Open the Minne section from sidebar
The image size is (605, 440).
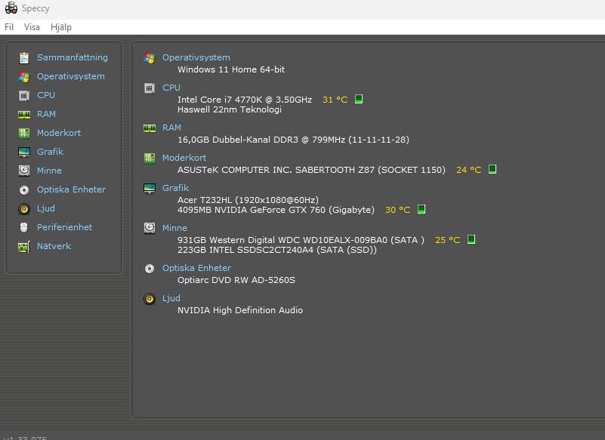(49, 171)
